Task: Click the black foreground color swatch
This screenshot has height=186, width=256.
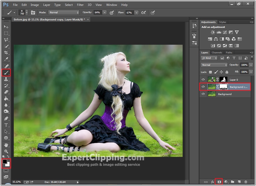Action: click(5, 162)
